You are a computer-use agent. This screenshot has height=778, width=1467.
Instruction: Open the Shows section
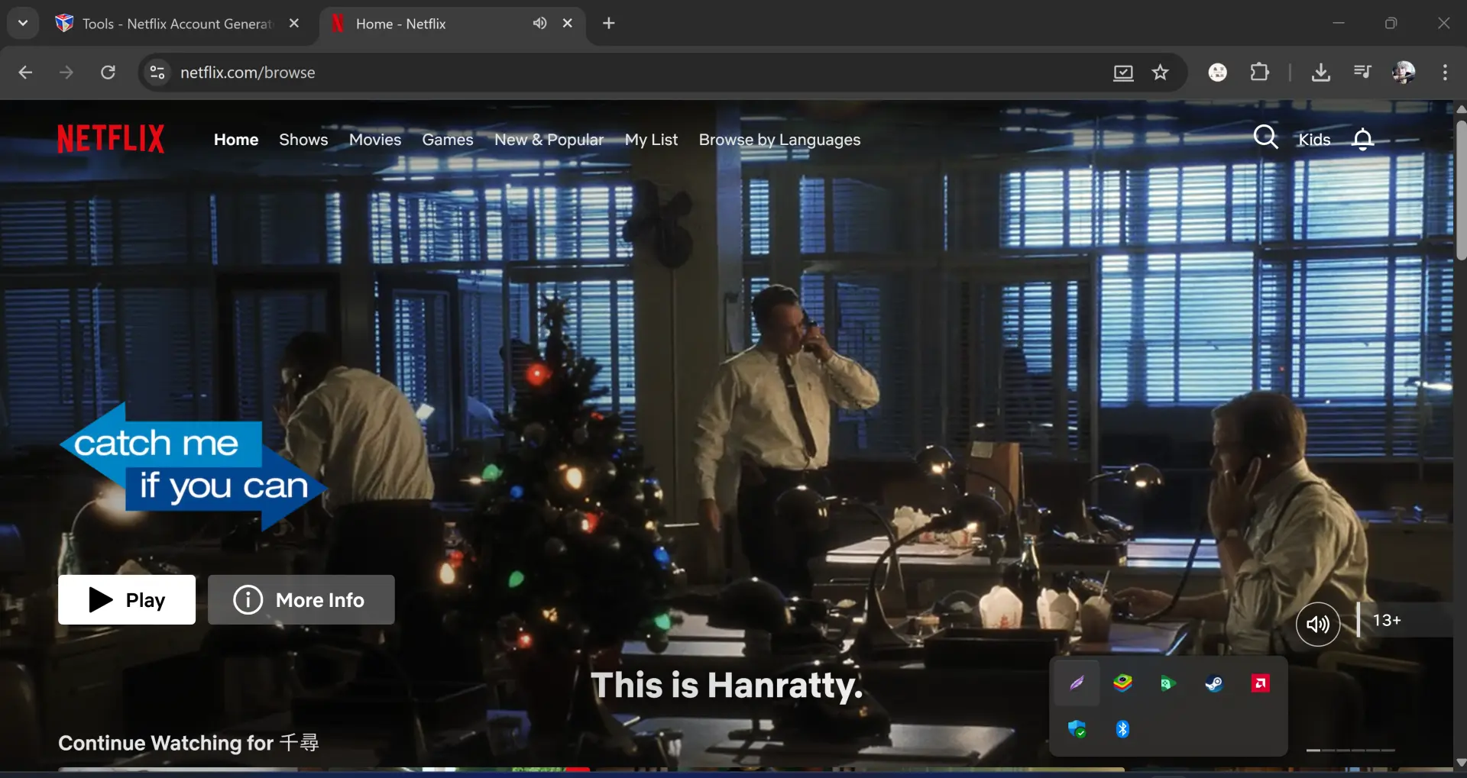303,140
